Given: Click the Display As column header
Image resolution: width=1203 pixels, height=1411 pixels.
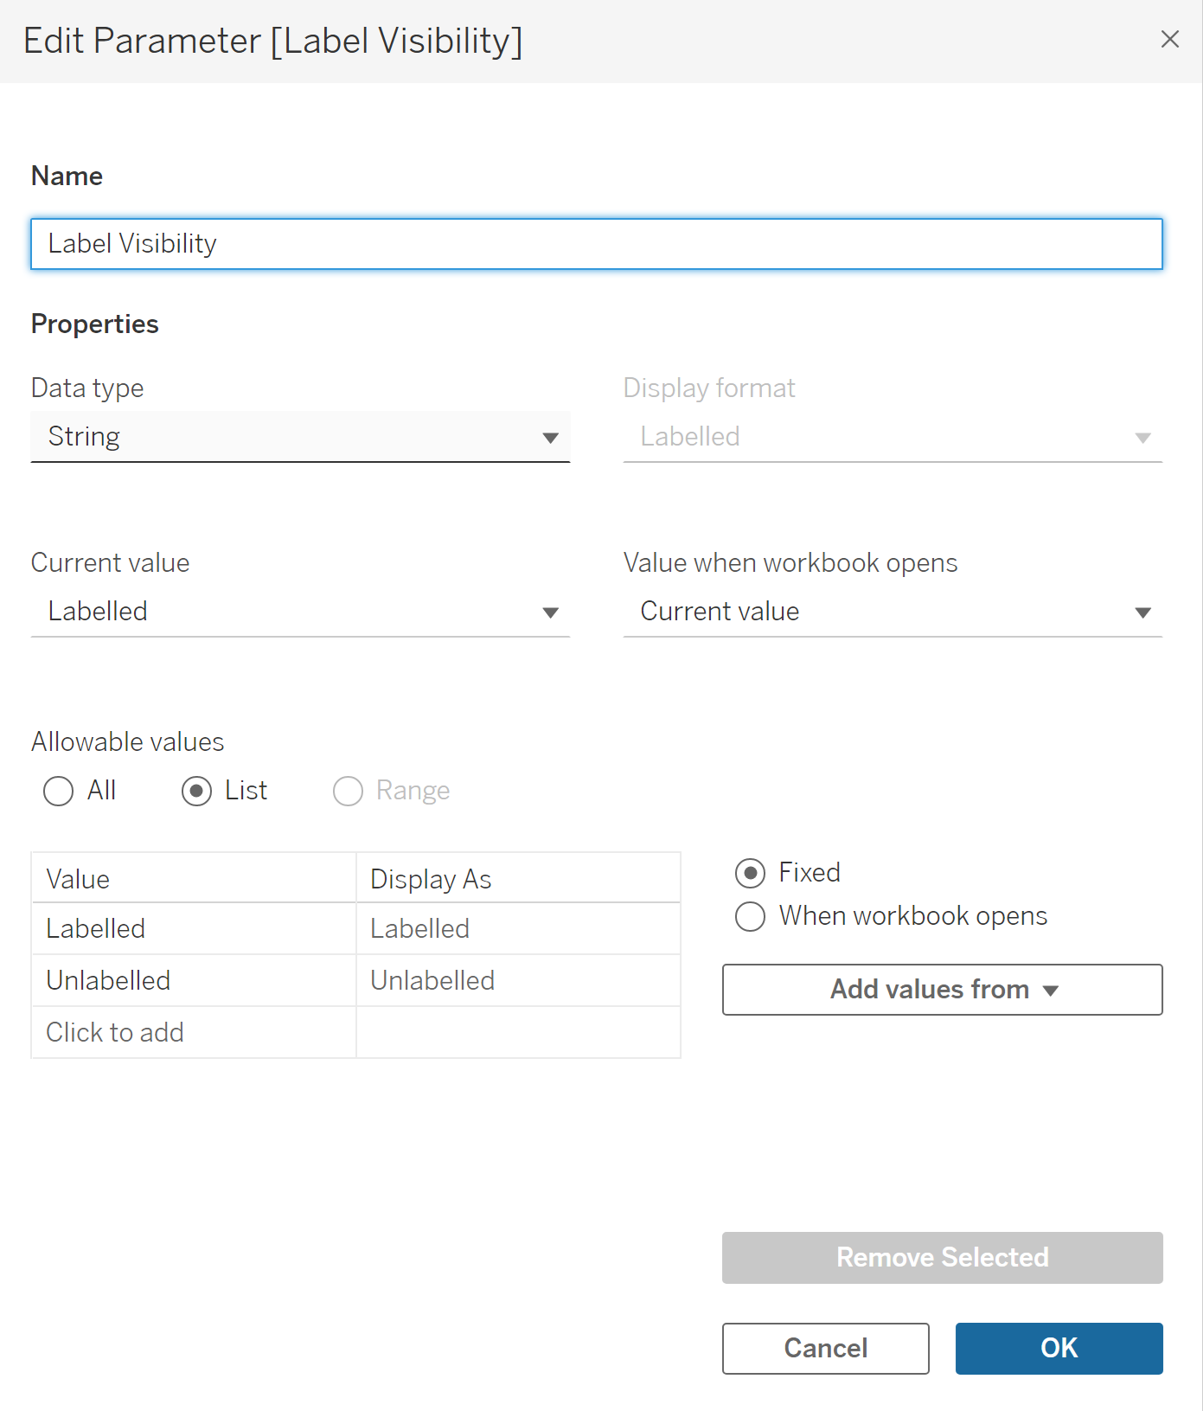Looking at the screenshot, I should [518, 879].
